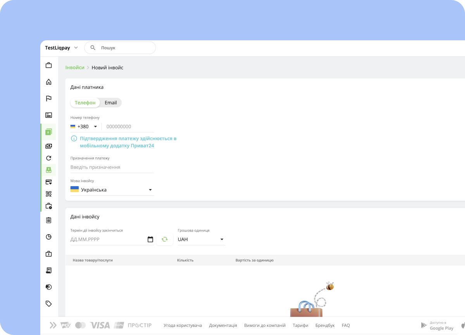
Task: Click the circular refresh arrow sidebar icon
Action: coord(48,158)
